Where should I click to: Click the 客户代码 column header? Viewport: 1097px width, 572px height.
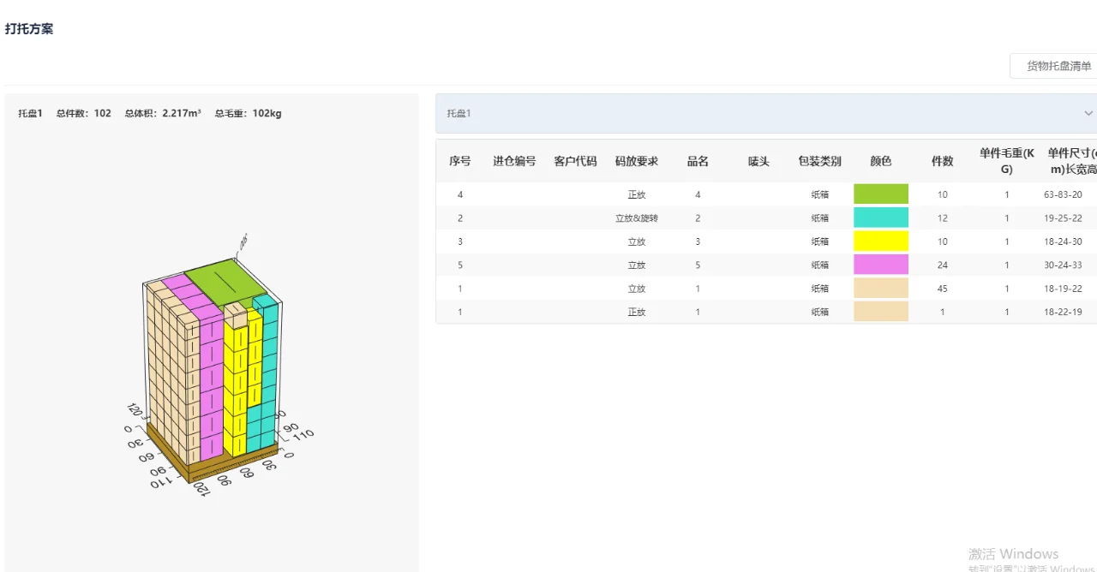575,161
